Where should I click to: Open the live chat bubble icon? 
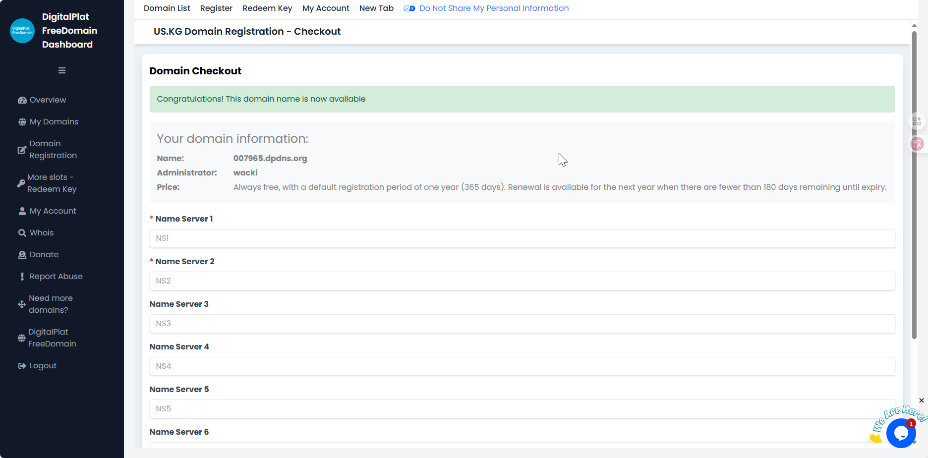click(x=901, y=433)
